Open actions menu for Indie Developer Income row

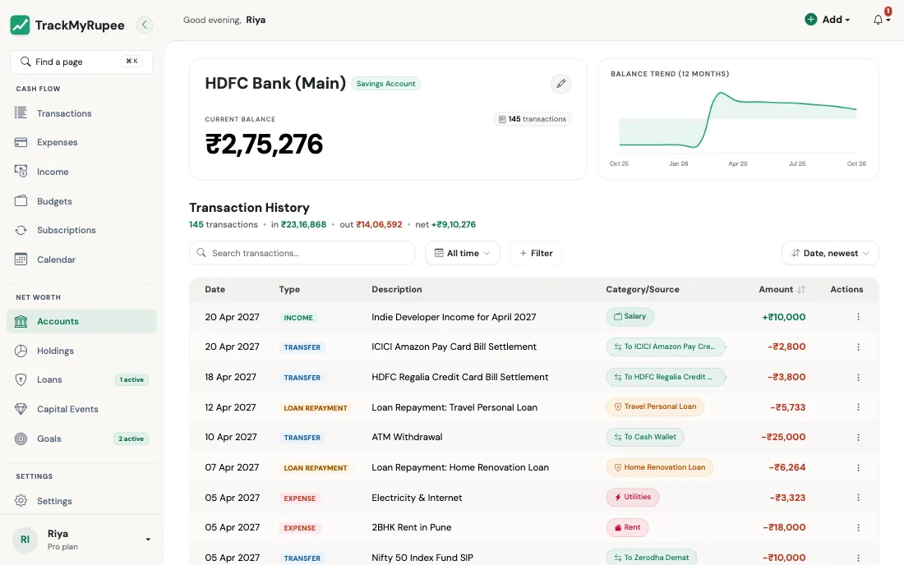tap(858, 317)
